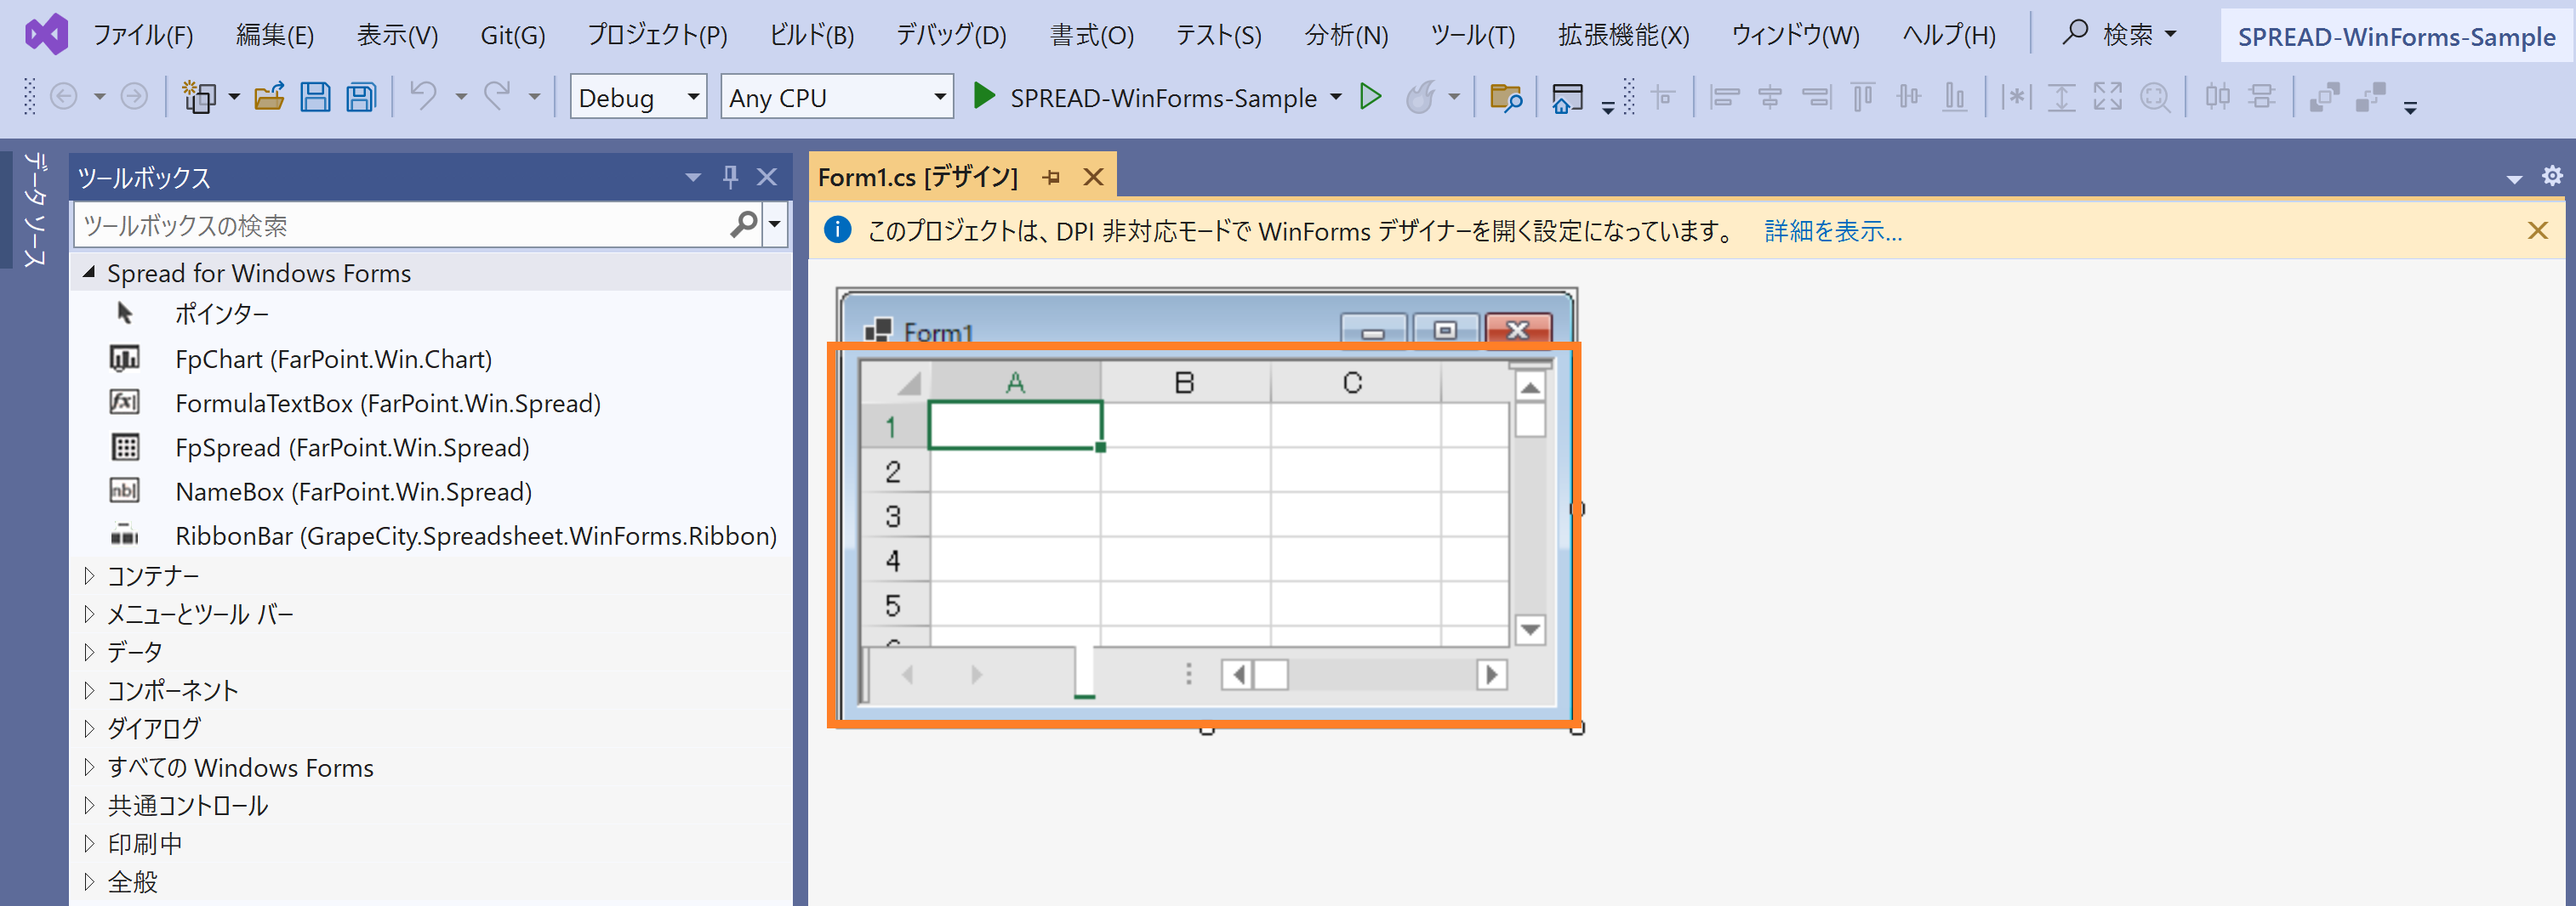Click the spreadsheet horizontal scrollbar thumb
This screenshot has width=2576, height=906.
tap(1271, 674)
